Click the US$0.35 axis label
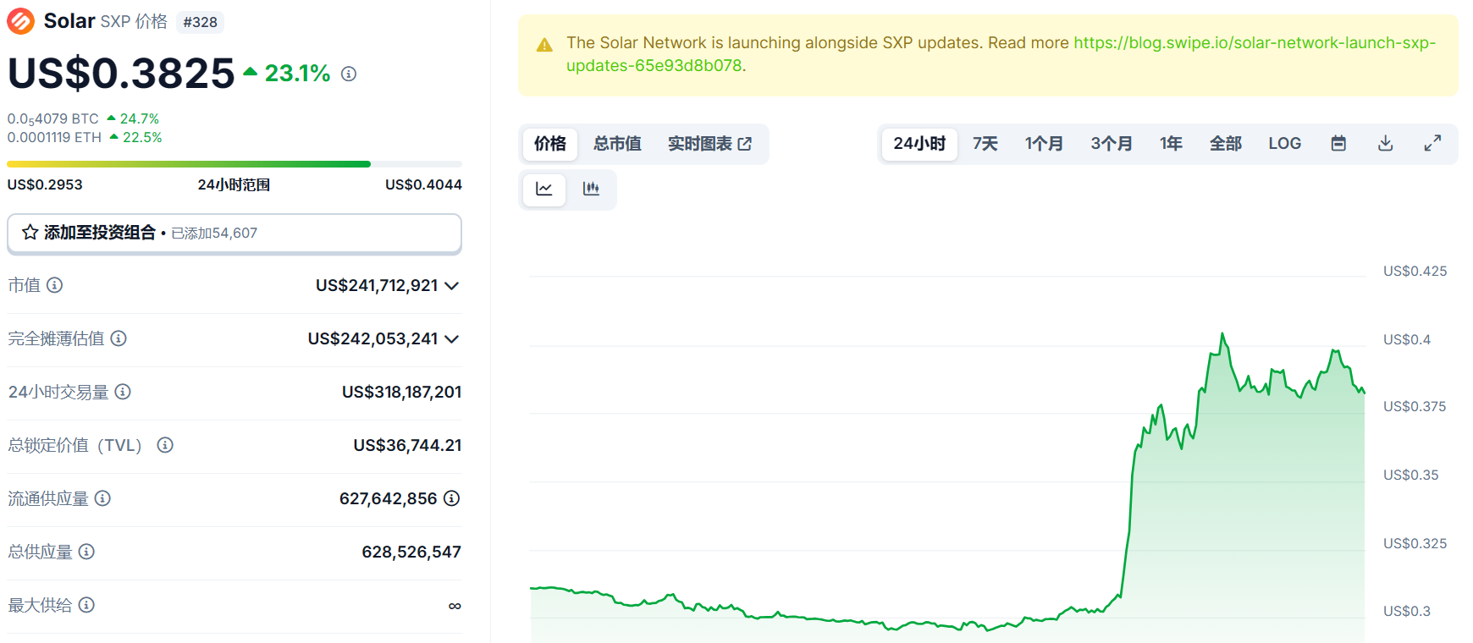 (1411, 475)
